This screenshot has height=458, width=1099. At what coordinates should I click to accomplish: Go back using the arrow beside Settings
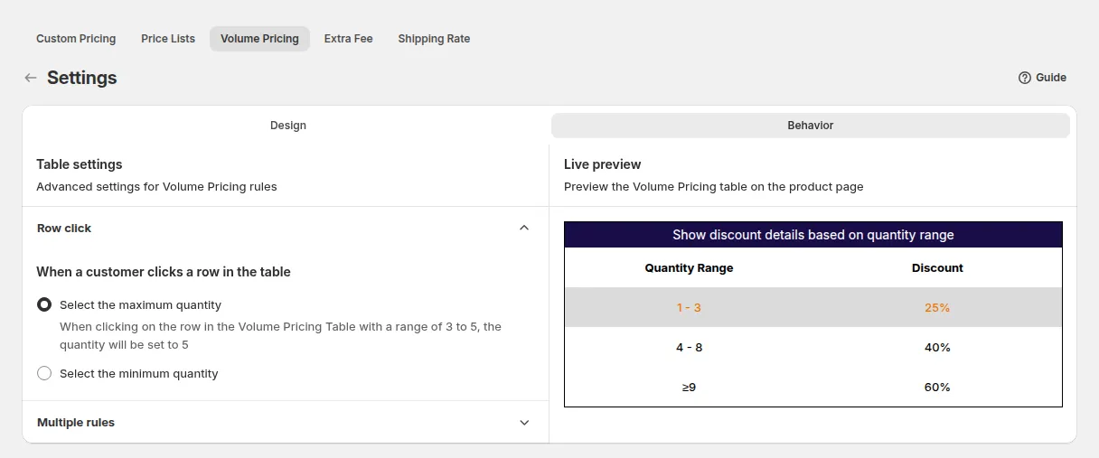(x=31, y=78)
